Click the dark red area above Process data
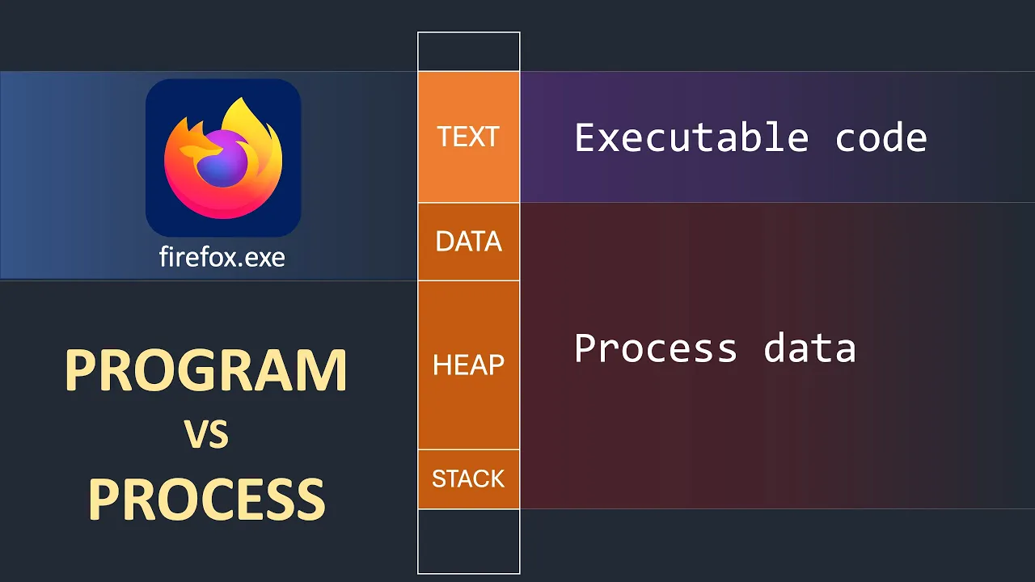The width and height of the screenshot is (1035, 582). pyautogui.click(x=728, y=259)
